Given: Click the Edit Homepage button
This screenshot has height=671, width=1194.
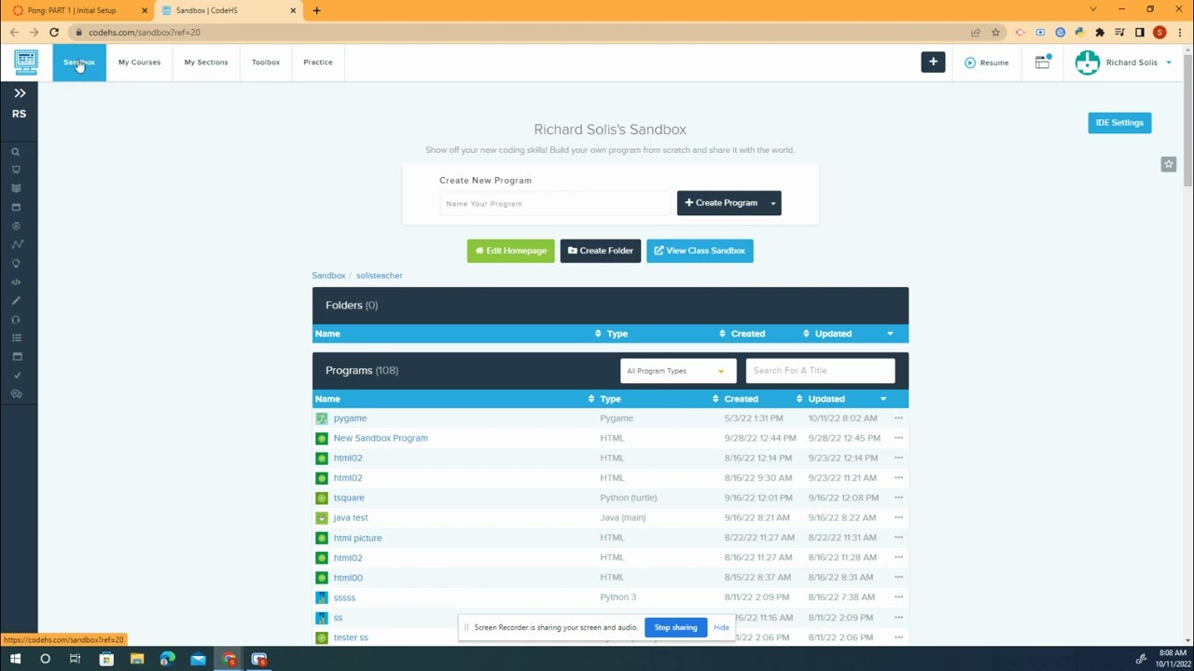Looking at the screenshot, I should pyautogui.click(x=510, y=251).
